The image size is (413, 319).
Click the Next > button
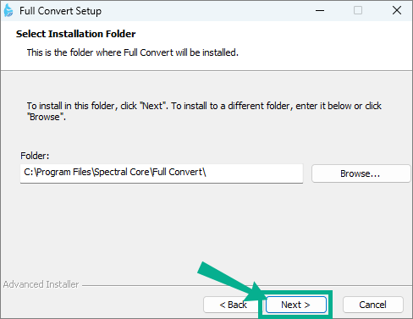point(295,305)
